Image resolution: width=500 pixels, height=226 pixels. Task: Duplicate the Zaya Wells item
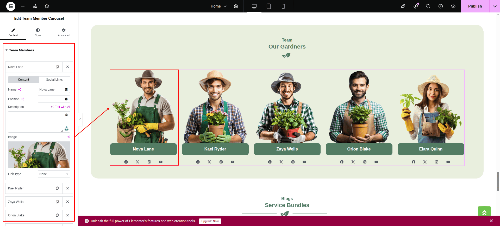tap(57, 202)
